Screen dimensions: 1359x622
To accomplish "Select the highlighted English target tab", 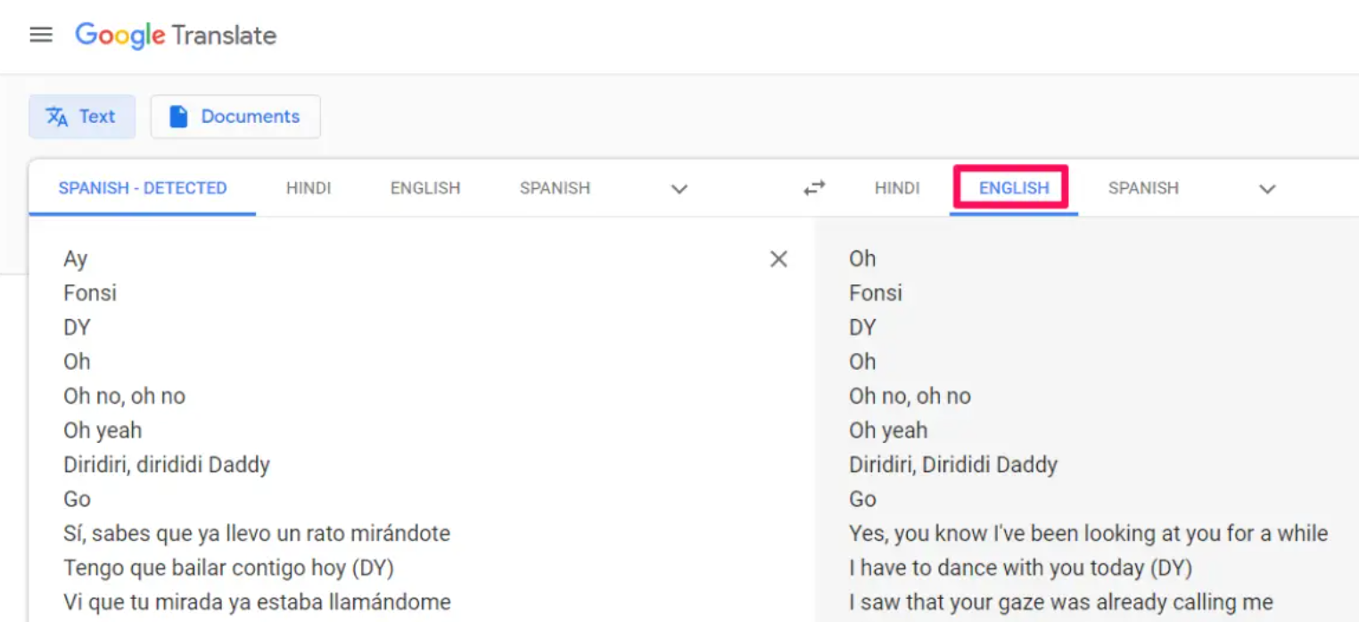I will coord(1011,188).
